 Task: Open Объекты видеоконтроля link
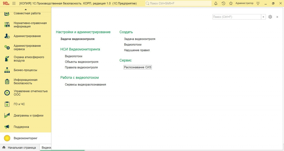[x=82, y=62]
